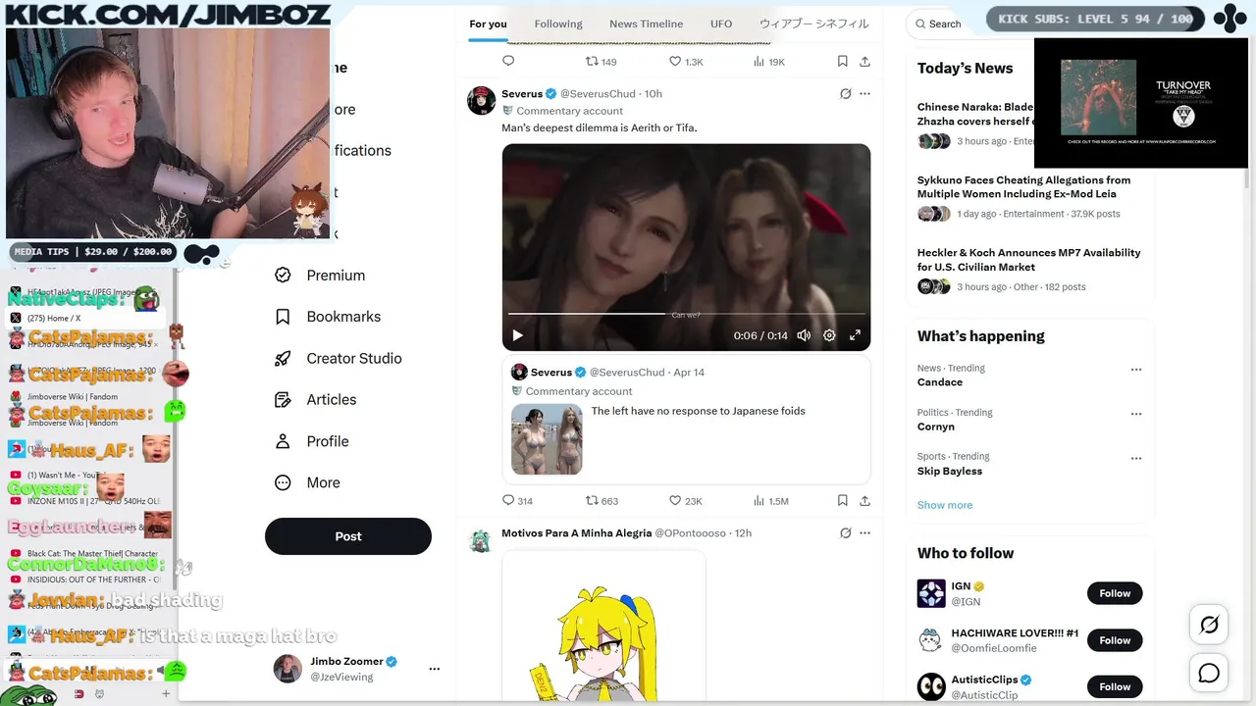Switch to the News Timeline tab
This screenshot has width=1256, height=706.
tap(646, 24)
